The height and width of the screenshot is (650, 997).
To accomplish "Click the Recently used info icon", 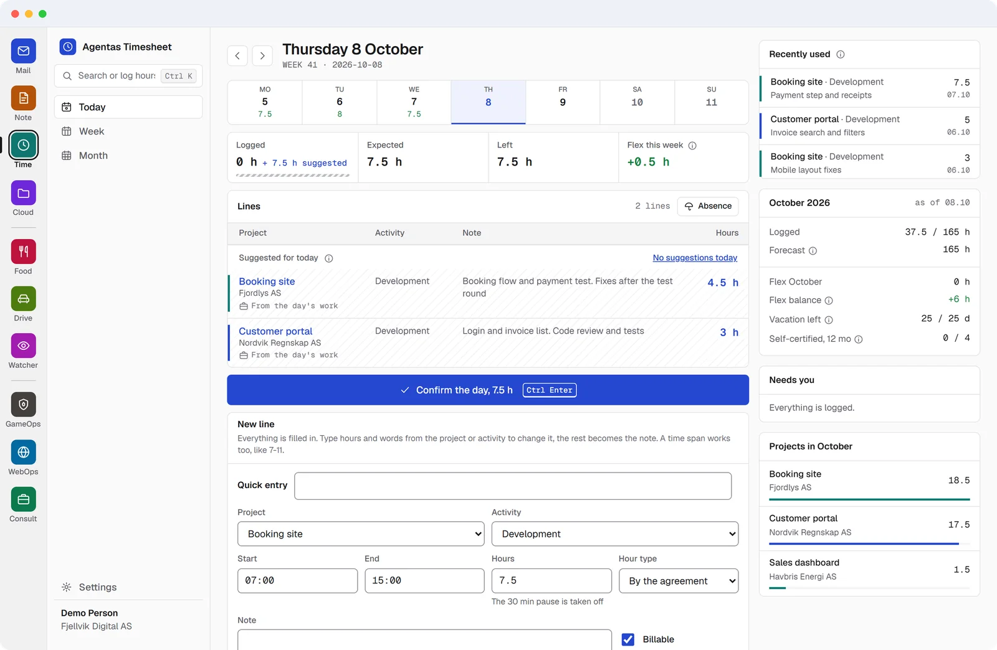I will coord(841,54).
